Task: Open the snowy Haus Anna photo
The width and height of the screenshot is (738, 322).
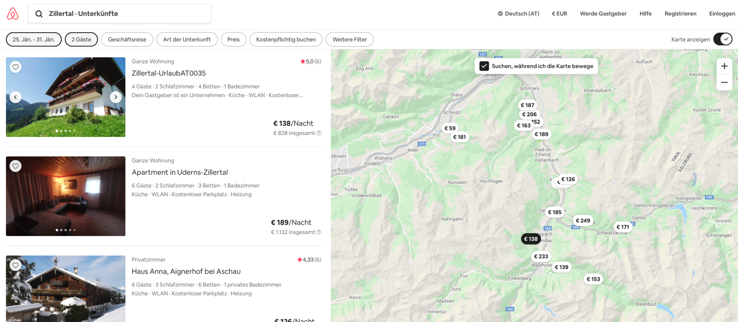Action: pos(66,289)
